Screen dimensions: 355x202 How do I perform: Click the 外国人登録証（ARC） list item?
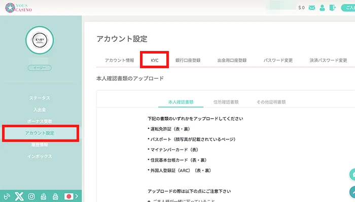181,171
